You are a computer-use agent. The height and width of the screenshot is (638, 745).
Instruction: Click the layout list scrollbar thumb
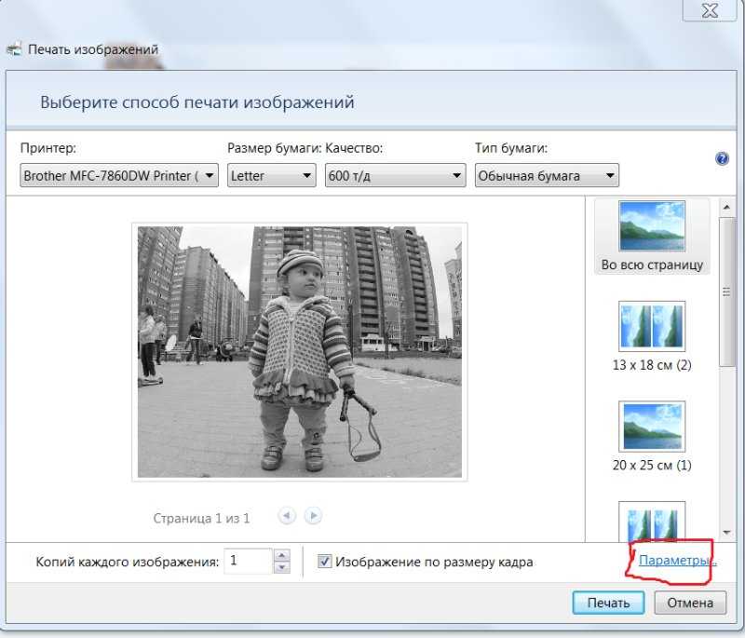[726, 292]
